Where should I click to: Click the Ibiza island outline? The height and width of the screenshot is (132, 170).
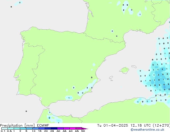[x=111, y=78]
